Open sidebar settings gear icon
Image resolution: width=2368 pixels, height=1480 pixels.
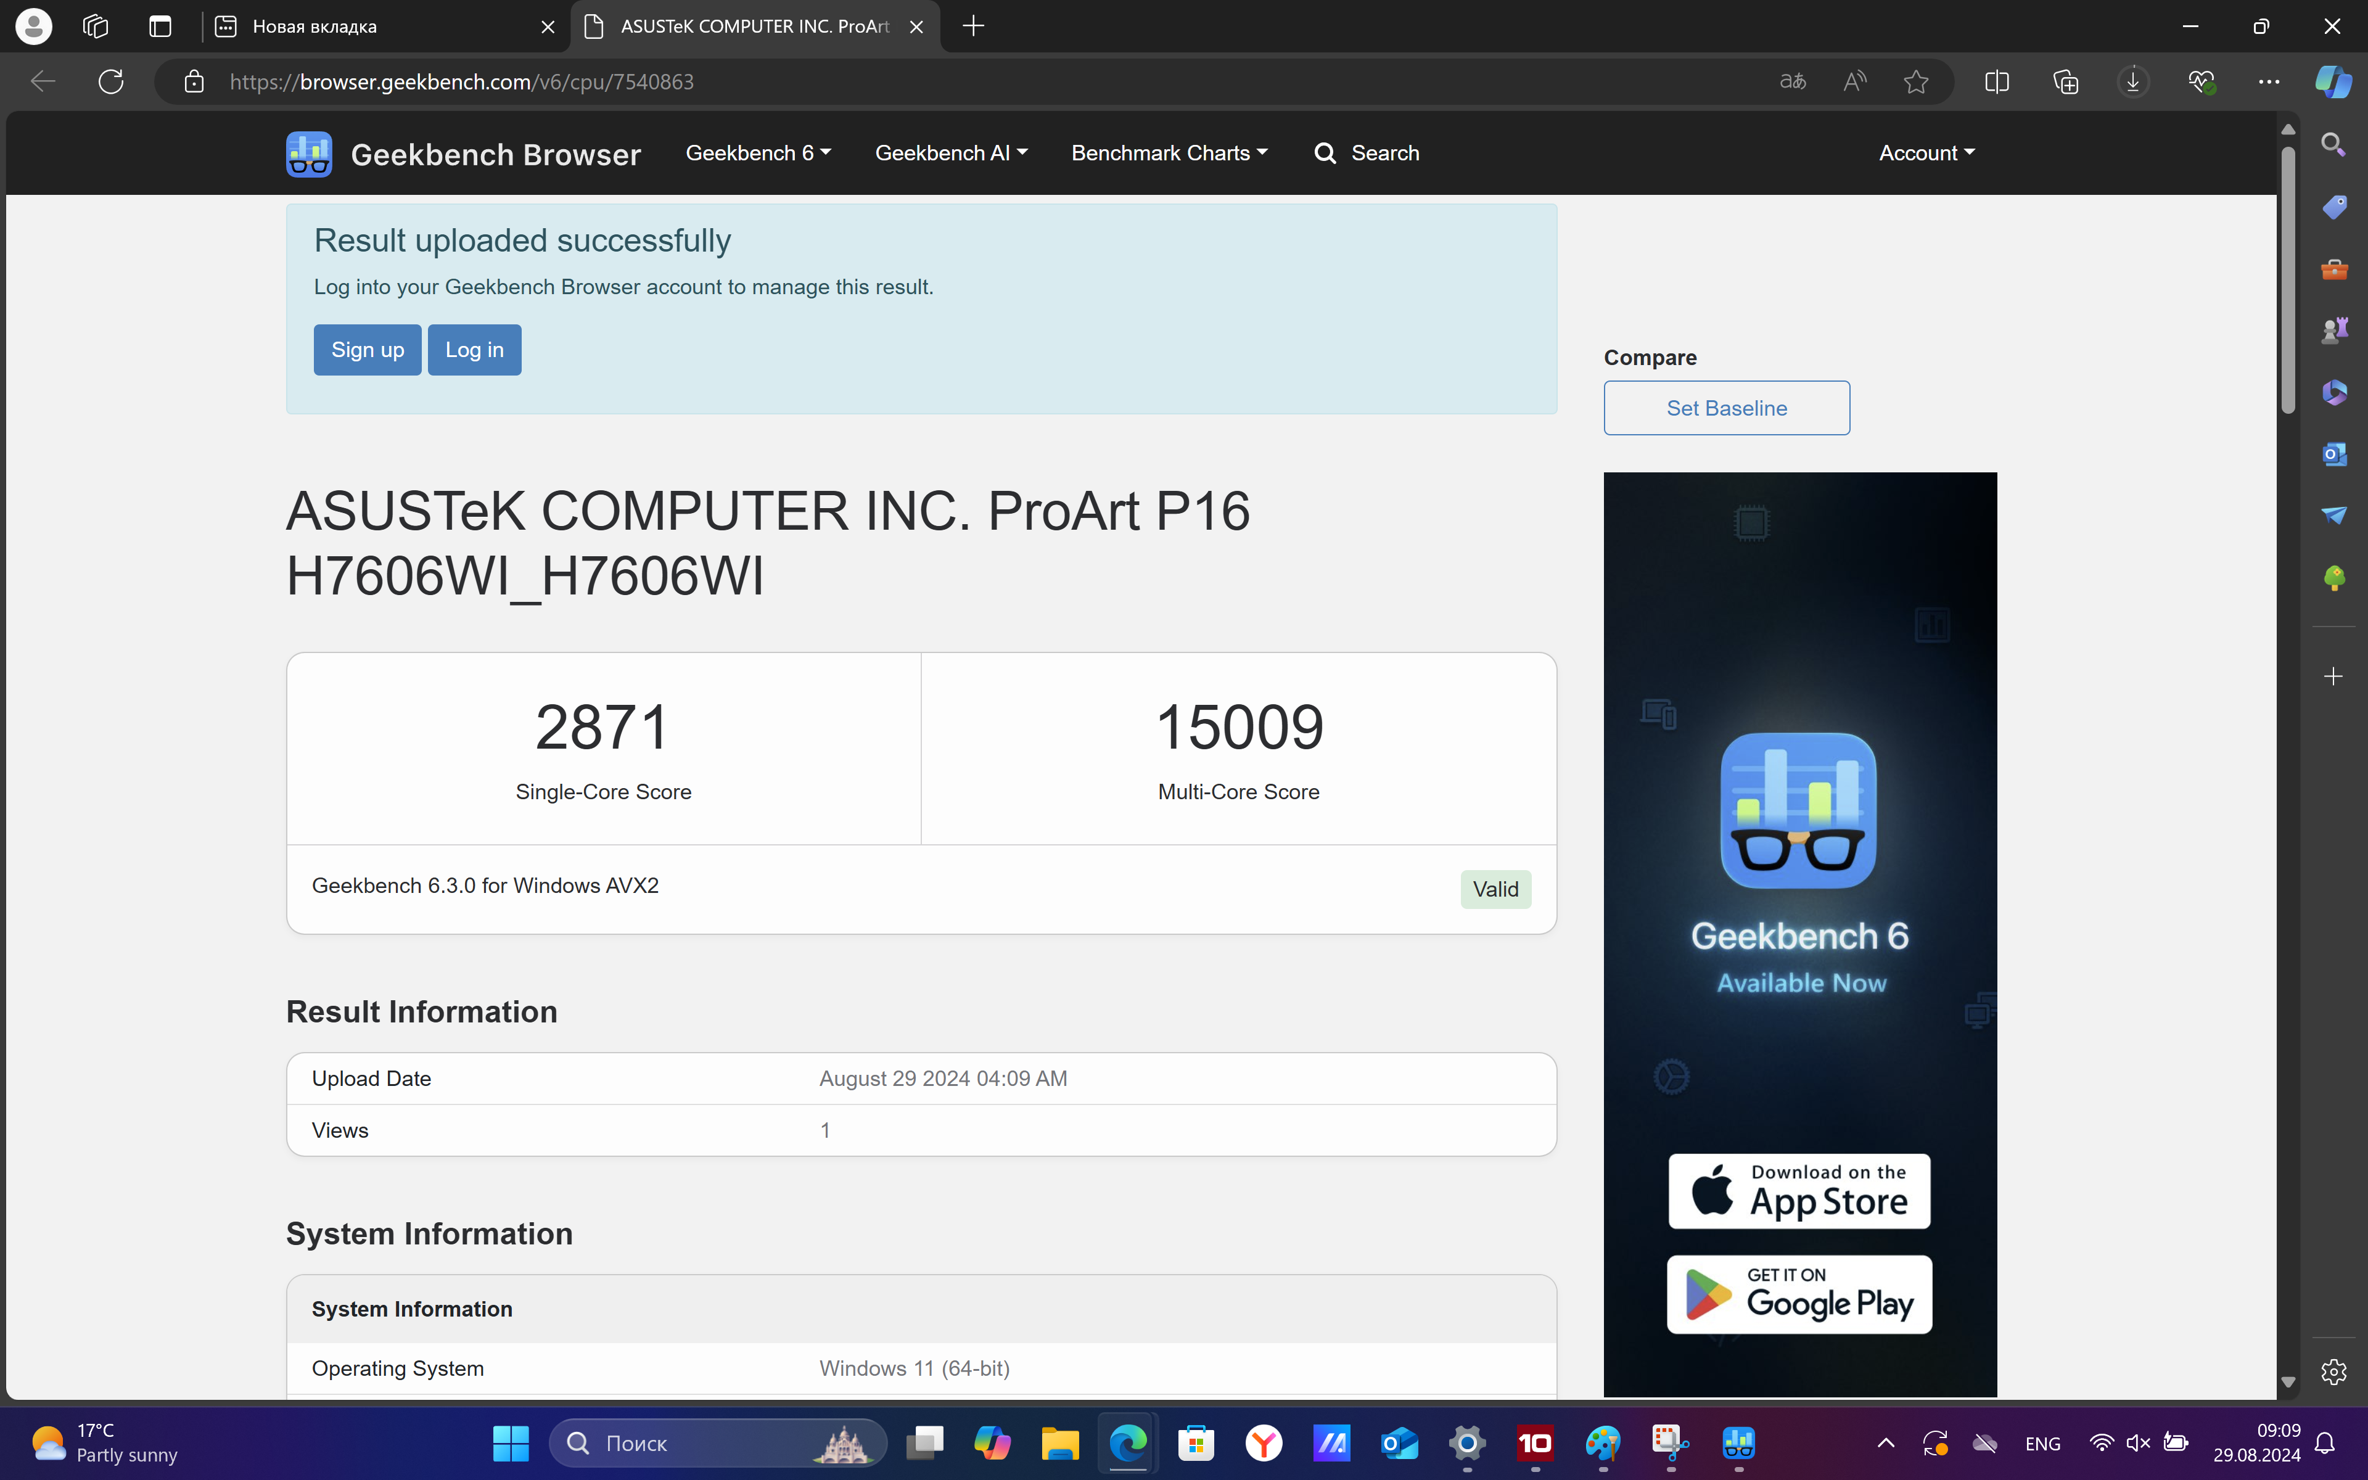pos(2333,1371)
